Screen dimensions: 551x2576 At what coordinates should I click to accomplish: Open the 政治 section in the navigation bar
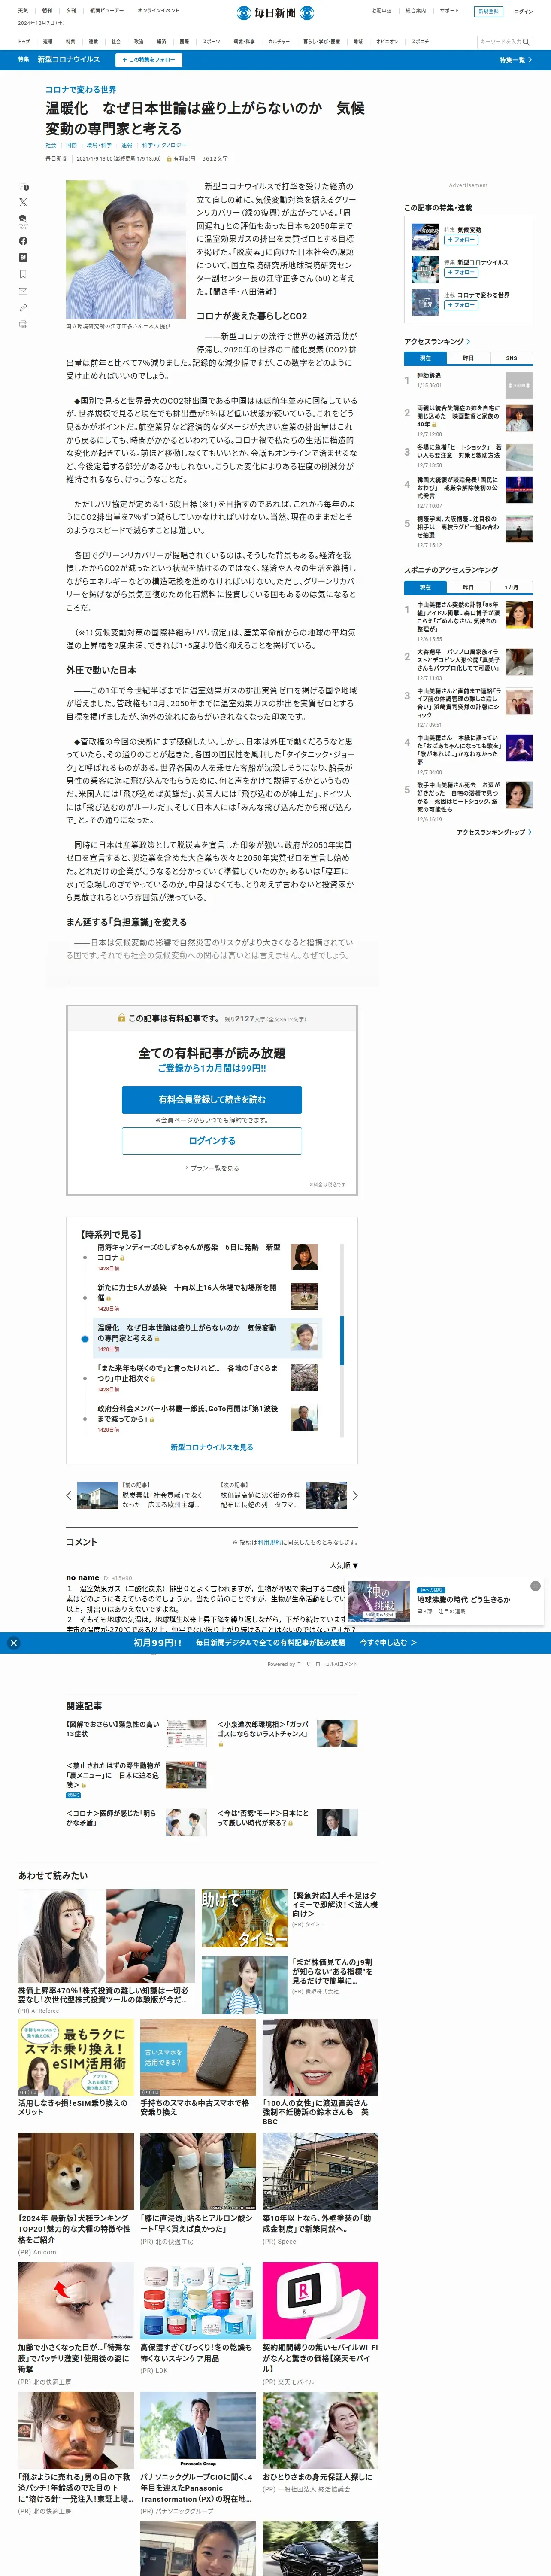coord(139,42)
